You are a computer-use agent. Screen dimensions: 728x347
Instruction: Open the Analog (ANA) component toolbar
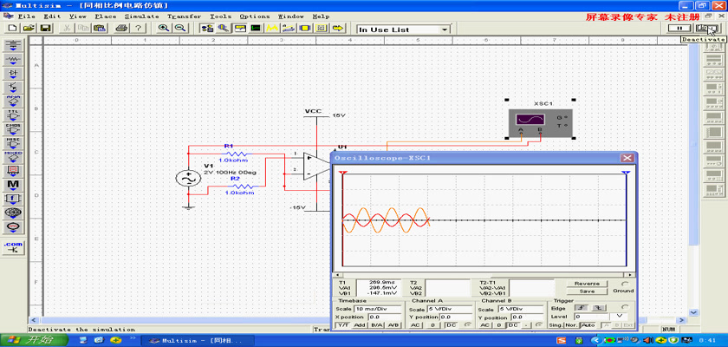click(14, 101)
